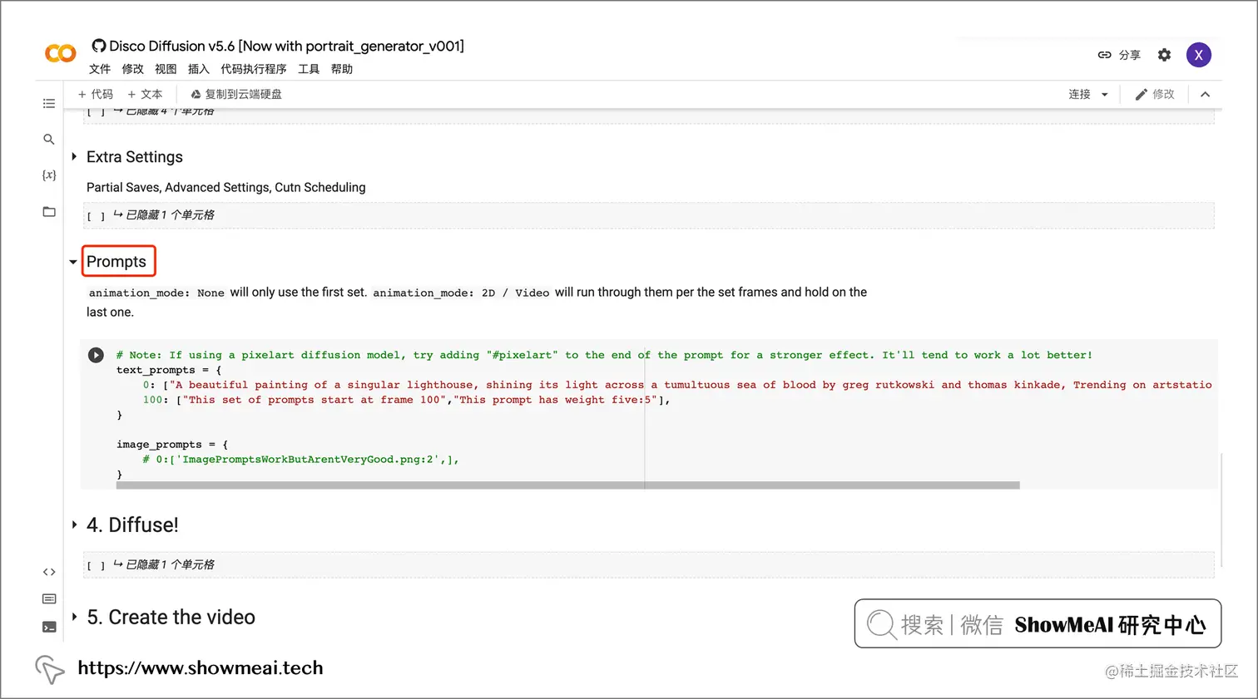Open the command palette sidebar icon
The width and height of the screenshot is (1258, 699).
pyautogui.click(x=49, y=599)
